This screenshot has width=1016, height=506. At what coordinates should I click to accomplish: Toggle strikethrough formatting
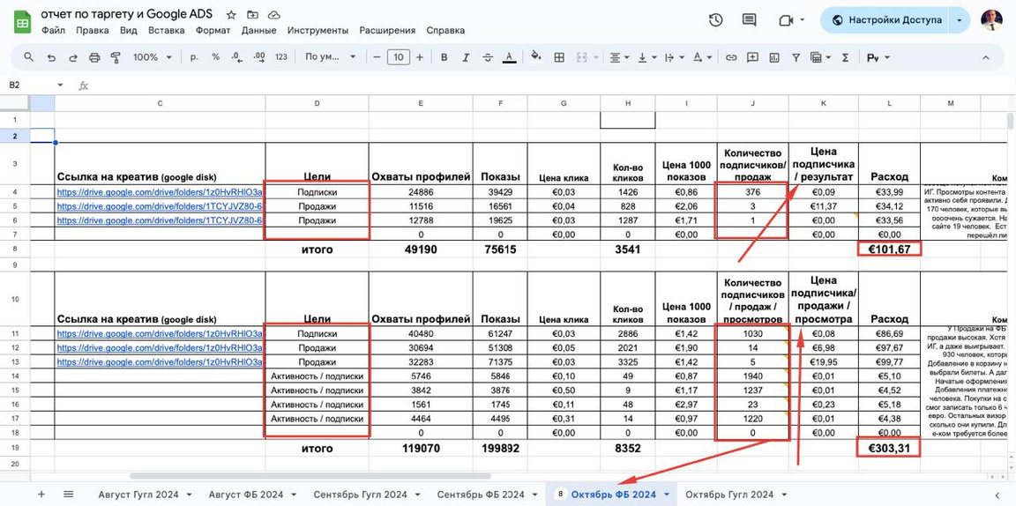click(488, 57)
